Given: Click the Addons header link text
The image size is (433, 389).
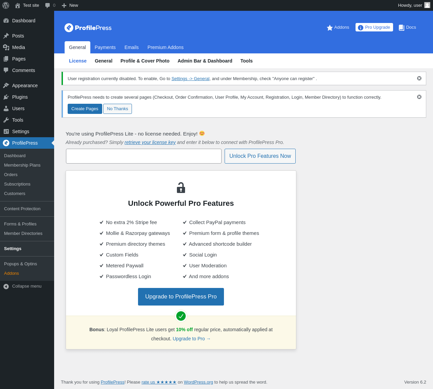Looking at the screenshot, I should coord(342,27).
